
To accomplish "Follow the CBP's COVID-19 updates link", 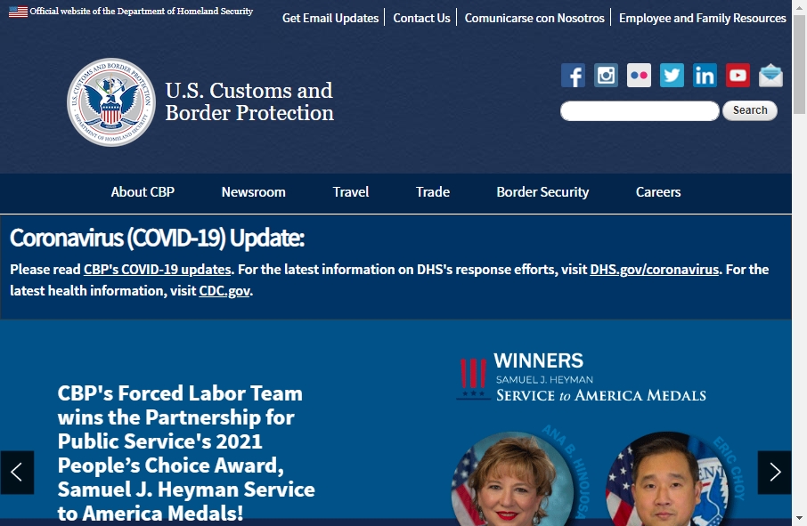I will (x=157, y=270).
